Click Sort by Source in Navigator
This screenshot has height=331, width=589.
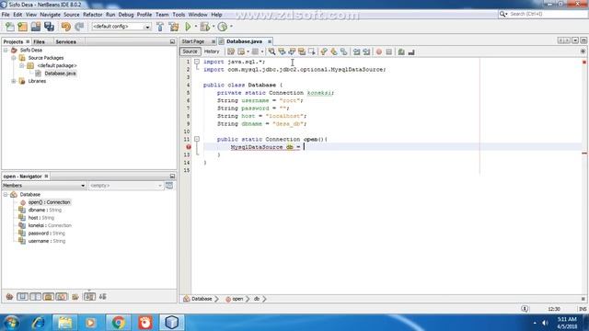point(102,297)
